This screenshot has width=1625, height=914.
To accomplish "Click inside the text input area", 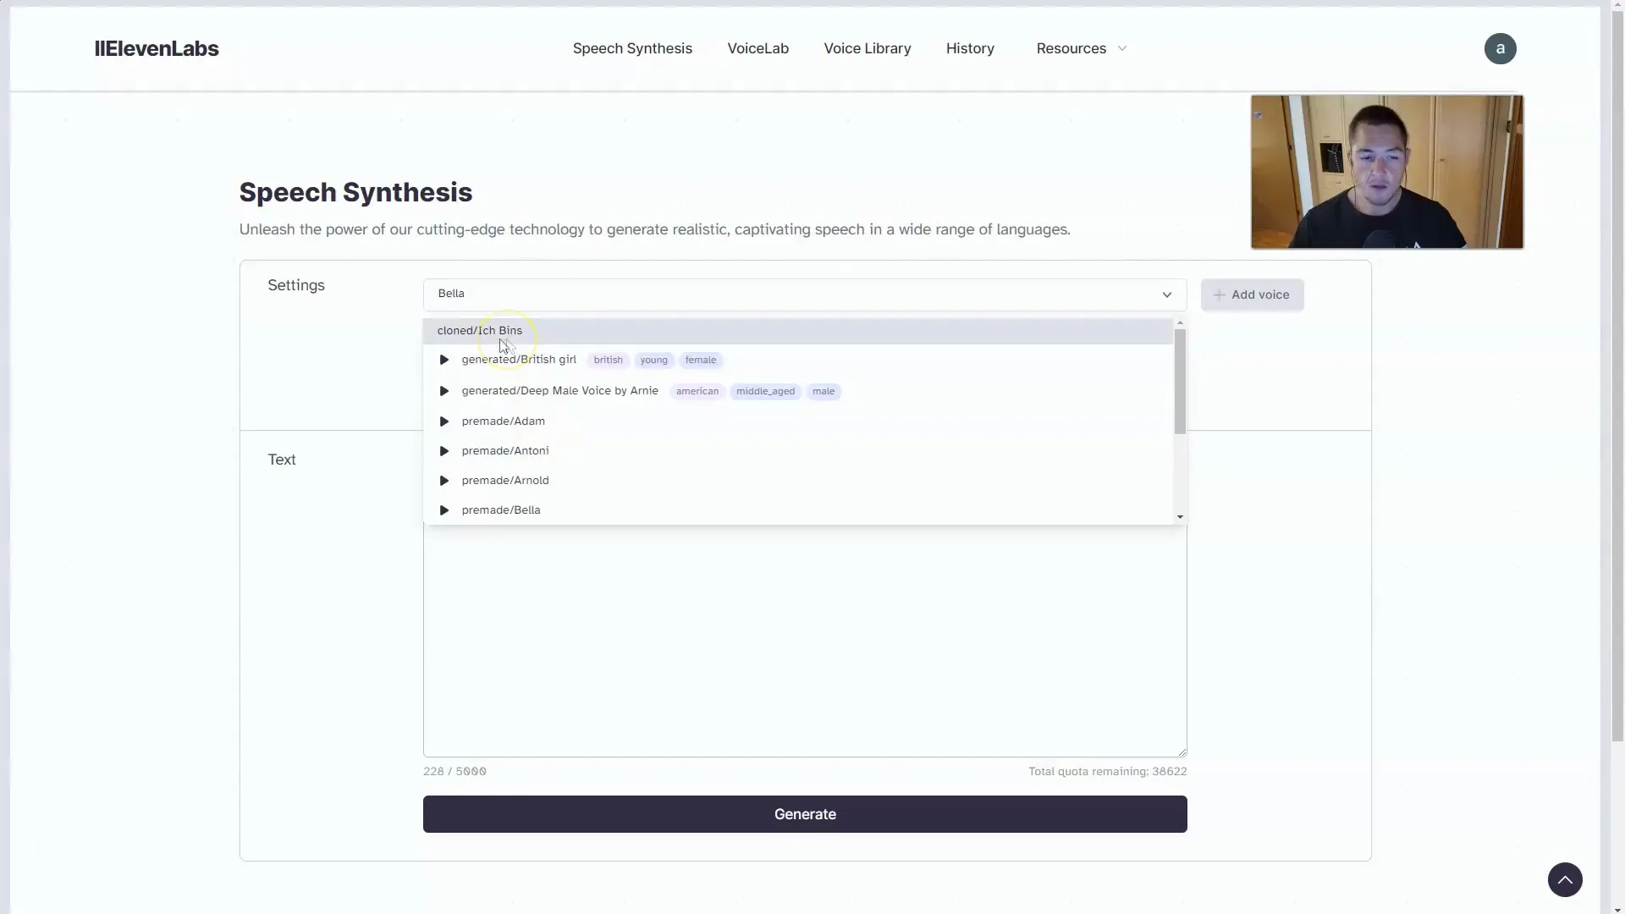I will [x=804, y=641].
